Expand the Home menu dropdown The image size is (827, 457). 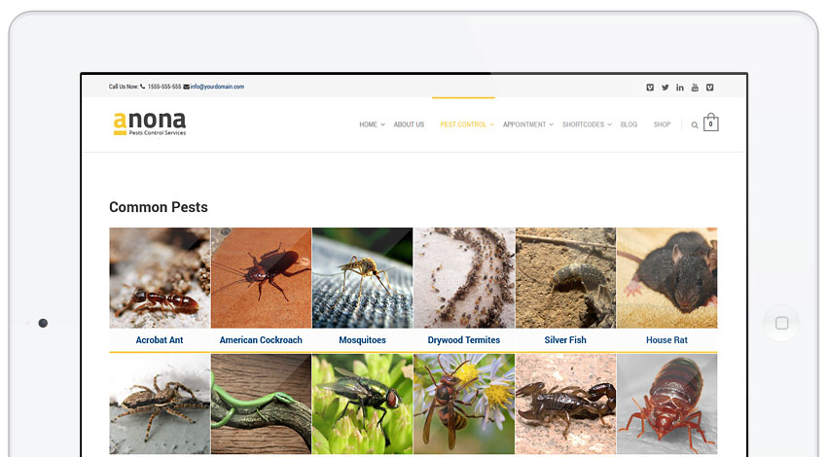pyautogui.click(x=372, y=124)
